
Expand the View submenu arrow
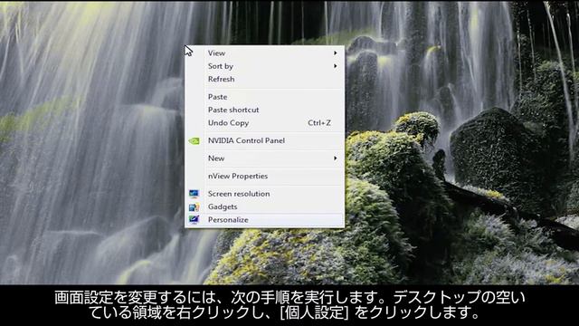click(336, 53)
